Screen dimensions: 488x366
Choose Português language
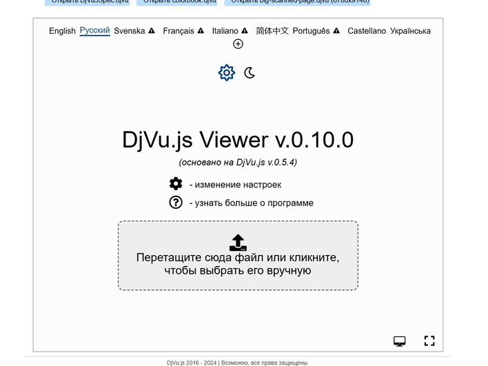tap(312, 31)
